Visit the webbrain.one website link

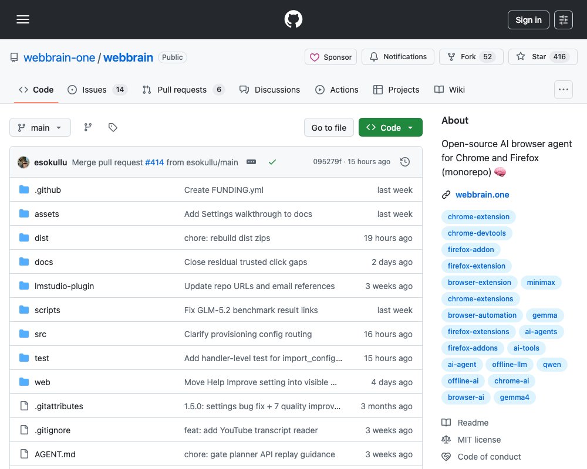coord(482,195)
